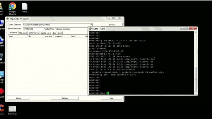The height and width of the screenshot is (119, 212).
Task: Switch to the Tftp Client tab
Action: tap(23, 33)
